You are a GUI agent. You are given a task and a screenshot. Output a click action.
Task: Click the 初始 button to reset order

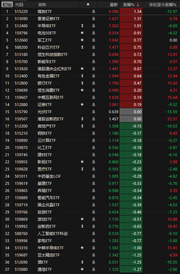tap(7, 5)
